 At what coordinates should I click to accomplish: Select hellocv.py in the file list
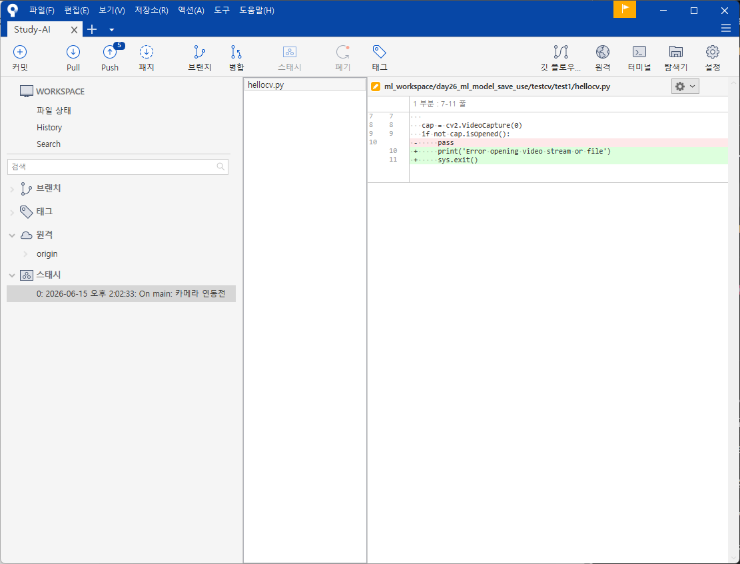[x=305, y=85]
